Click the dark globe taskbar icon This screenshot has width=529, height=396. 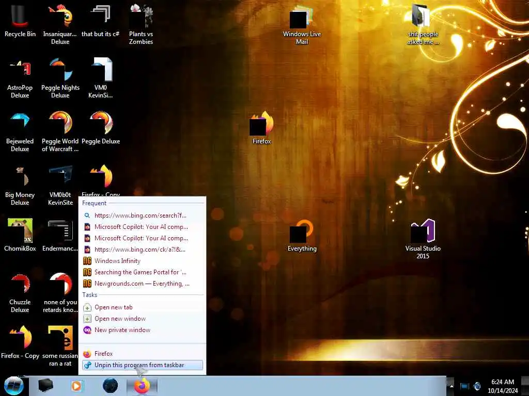(x=111, y=386)
